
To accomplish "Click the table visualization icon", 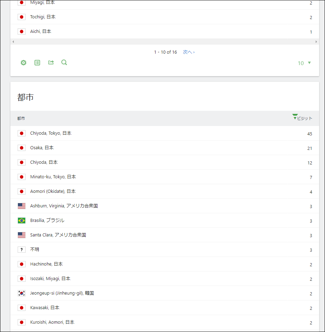I will pyautogui.click(x=37, y=63).
